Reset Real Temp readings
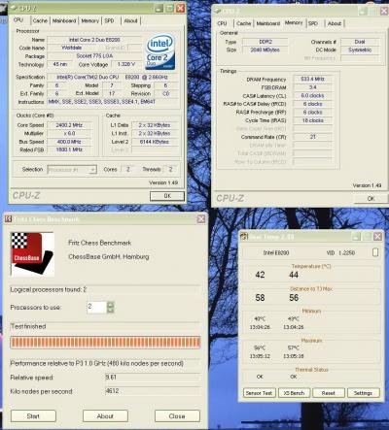 [329, 393]
